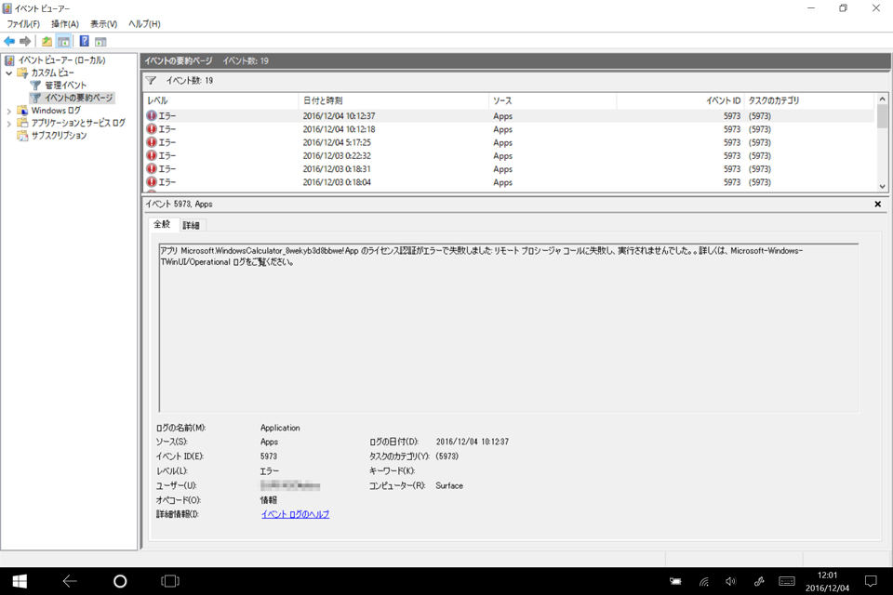The image size is (893, 595).
Task: Open Task View on the taskbar
Action: [x=170, y=581]
